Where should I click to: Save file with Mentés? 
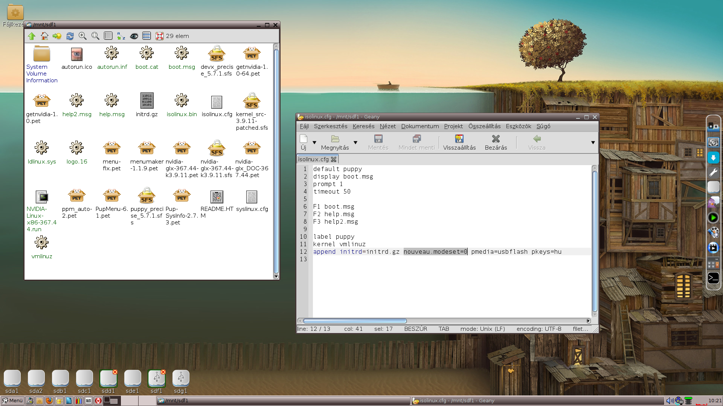pos(378,142)
